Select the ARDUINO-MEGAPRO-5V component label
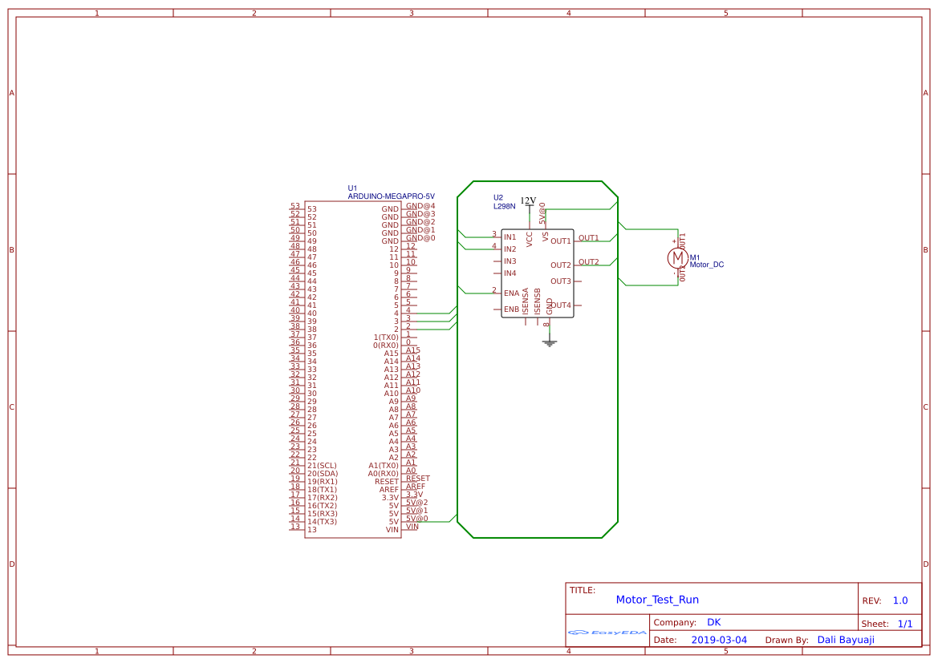The height and width of the screenshot is (663, 938). pyautogui.click(x=392, y=196)
